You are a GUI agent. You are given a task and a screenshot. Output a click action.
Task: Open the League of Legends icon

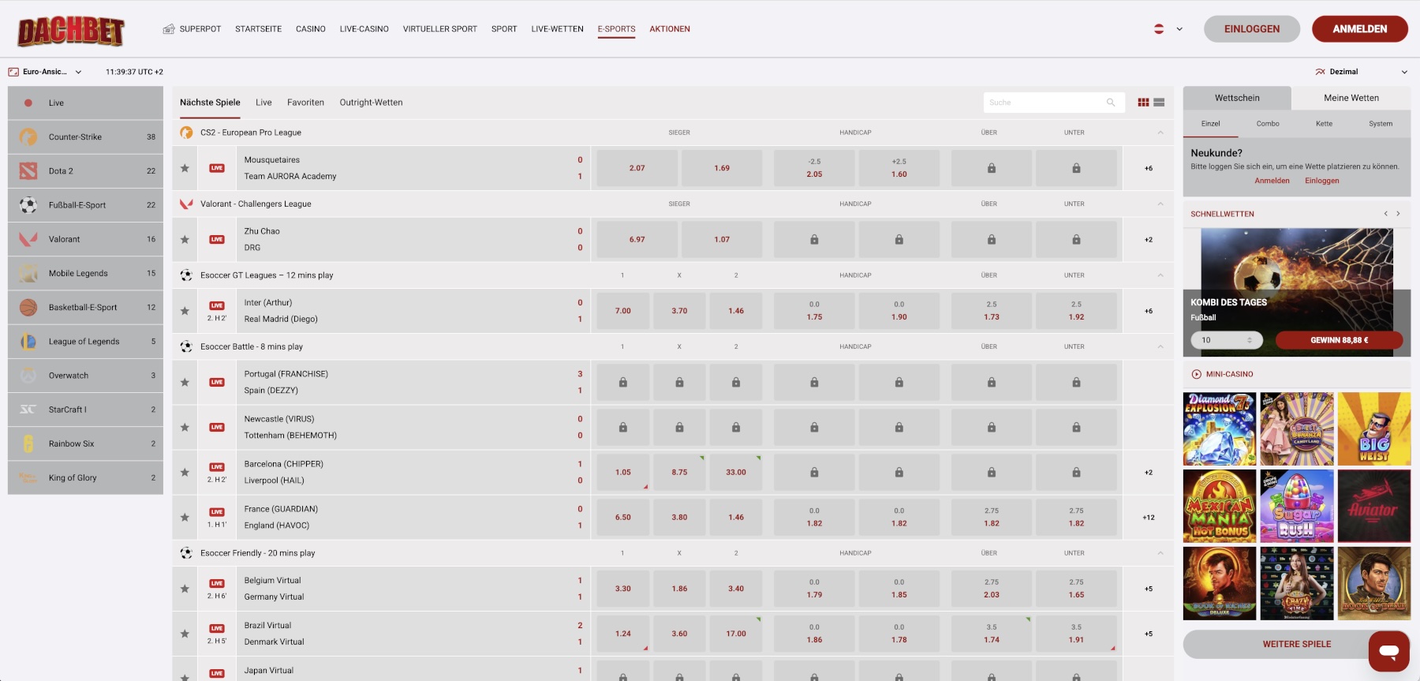[x=28, y=342]
